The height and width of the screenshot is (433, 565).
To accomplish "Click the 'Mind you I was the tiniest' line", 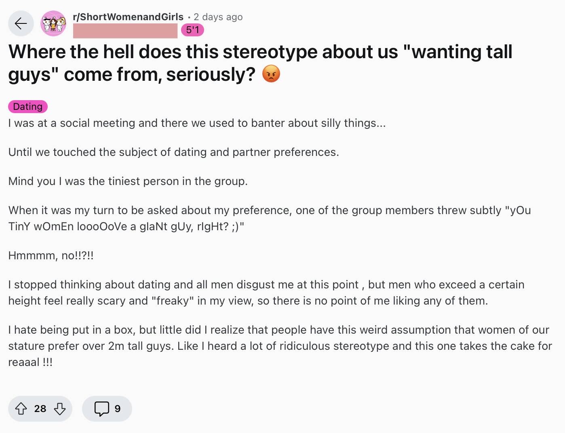I will point(128,181).
